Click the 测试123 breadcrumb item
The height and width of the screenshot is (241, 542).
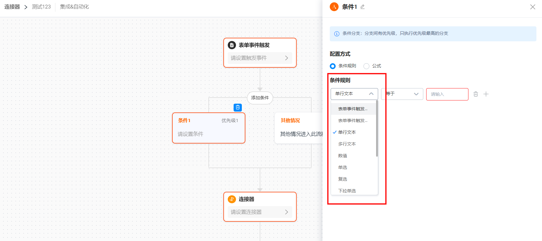coord(41,7)
